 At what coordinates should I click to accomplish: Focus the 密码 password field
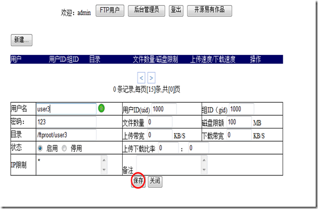pos(66,122)
